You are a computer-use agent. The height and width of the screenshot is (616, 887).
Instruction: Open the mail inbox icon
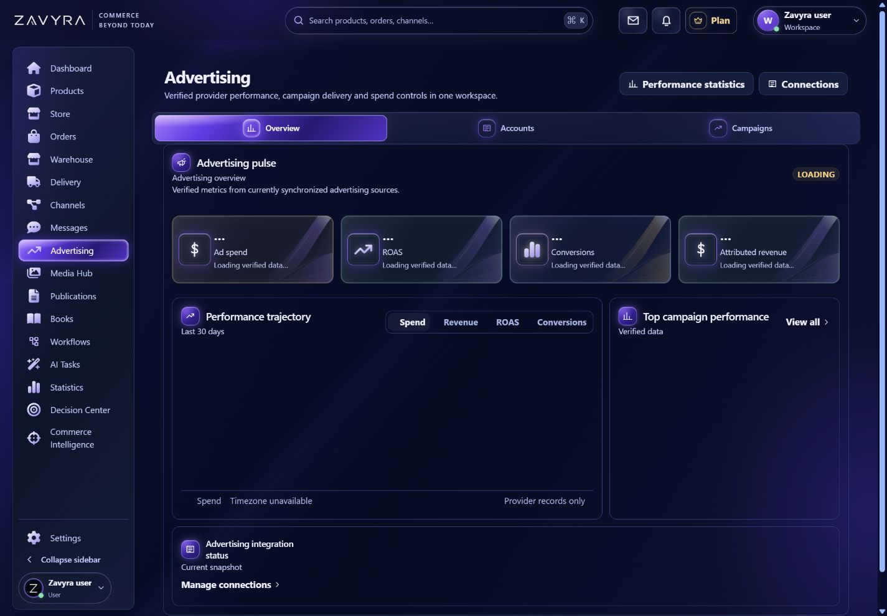633,21
